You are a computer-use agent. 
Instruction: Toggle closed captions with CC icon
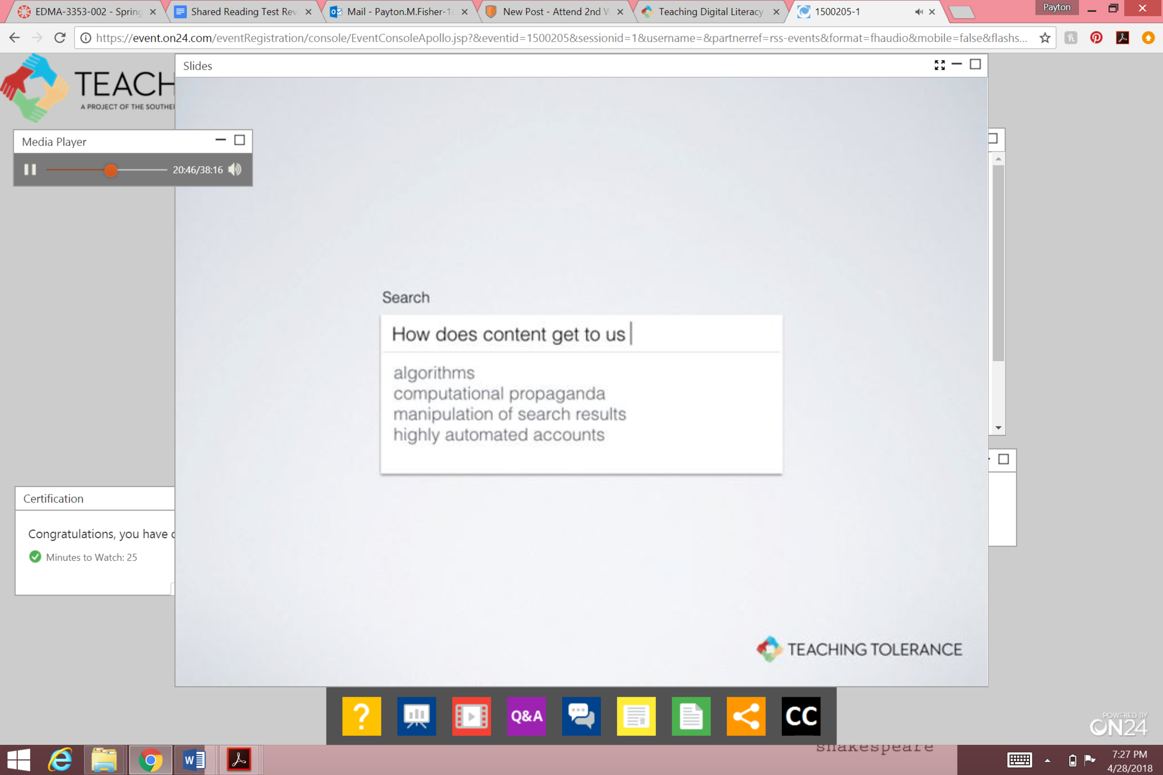coord(801,716)
